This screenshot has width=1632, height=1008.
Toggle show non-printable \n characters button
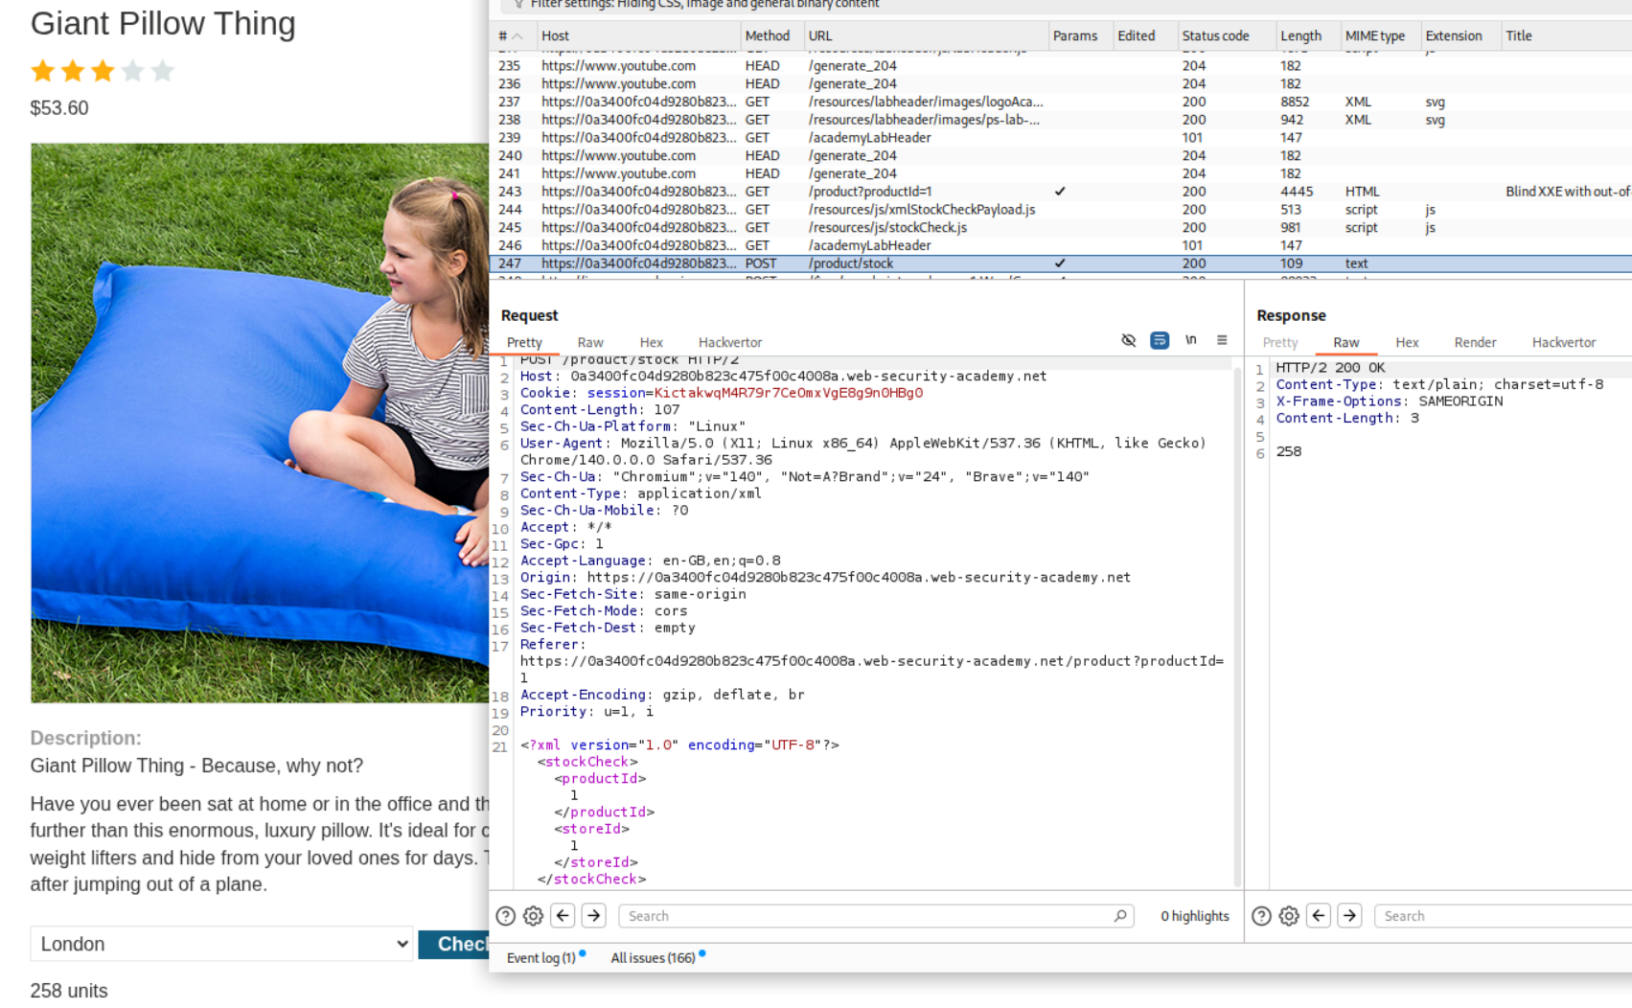[1190, 340]
